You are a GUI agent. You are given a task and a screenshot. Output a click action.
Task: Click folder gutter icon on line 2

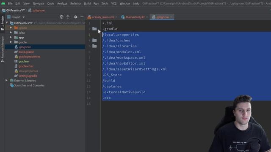pyautogui.click(x=94, y=29)
